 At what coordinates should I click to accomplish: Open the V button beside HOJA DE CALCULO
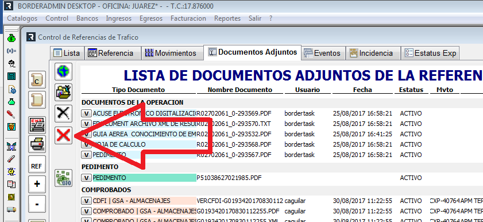87,144
